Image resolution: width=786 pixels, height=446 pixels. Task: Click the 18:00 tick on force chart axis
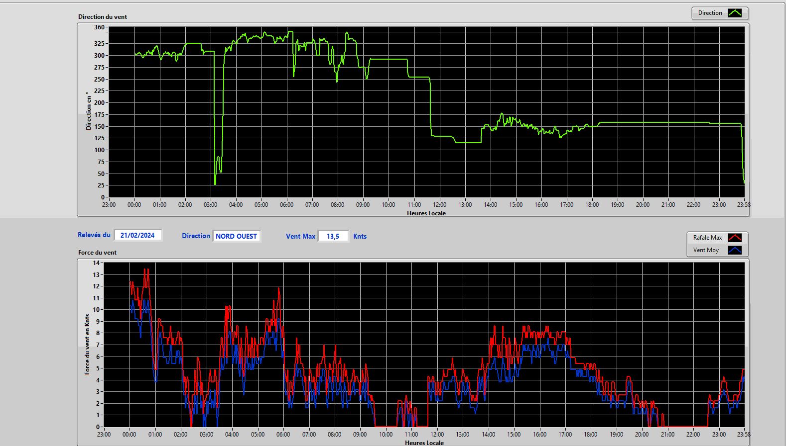point(590,435)
